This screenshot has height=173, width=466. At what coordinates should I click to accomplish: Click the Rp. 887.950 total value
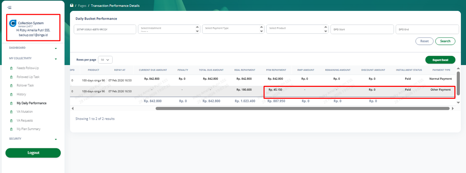coord(276,101)
